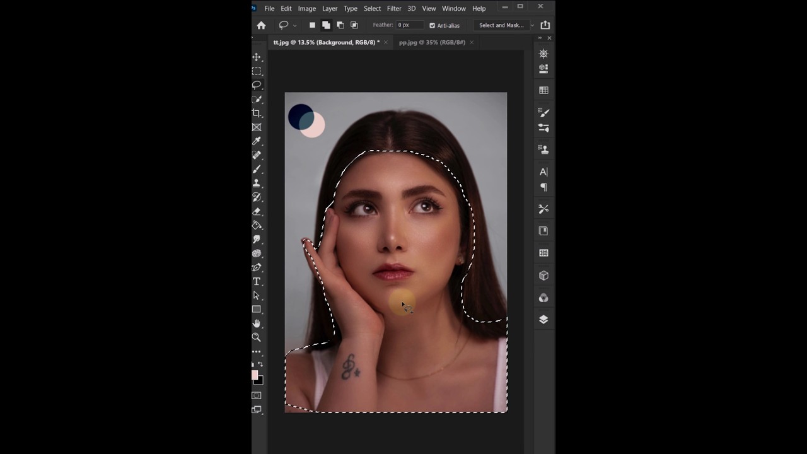Switch to the pp.jpg document tab
This screenshot has width=807, height=454.
coord(432,42)
